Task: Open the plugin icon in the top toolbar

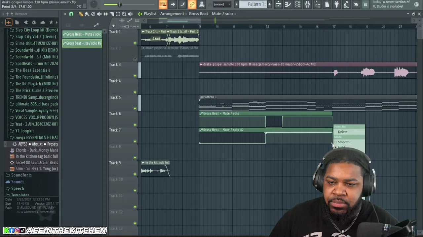Action: coord(336,4)
